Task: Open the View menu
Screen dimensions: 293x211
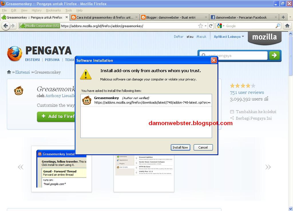Action: click(24, 10)
